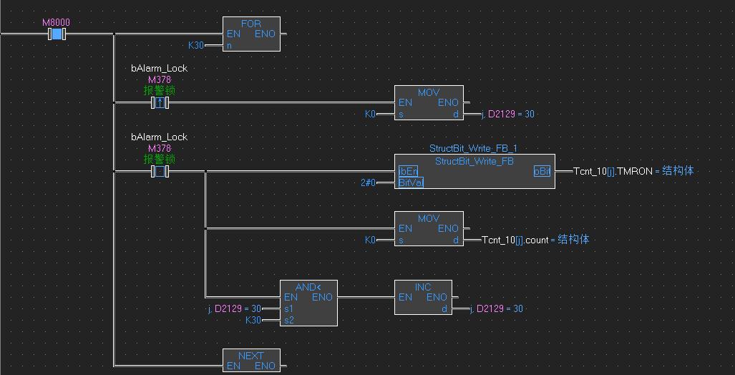Click the 2#0 constant input value

point(369,183)
